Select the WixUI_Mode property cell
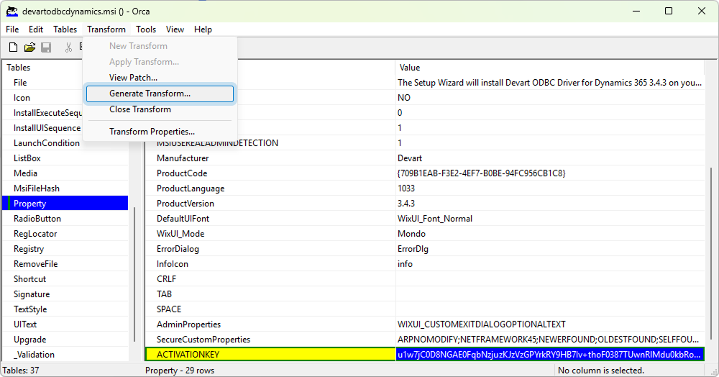Image resolution: width=719 pixels, height=377 pixels. (x=270, y=234)
